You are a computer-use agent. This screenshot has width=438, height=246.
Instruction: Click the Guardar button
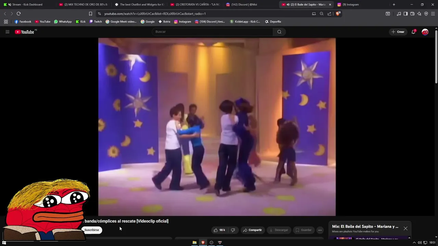(304, 230)
